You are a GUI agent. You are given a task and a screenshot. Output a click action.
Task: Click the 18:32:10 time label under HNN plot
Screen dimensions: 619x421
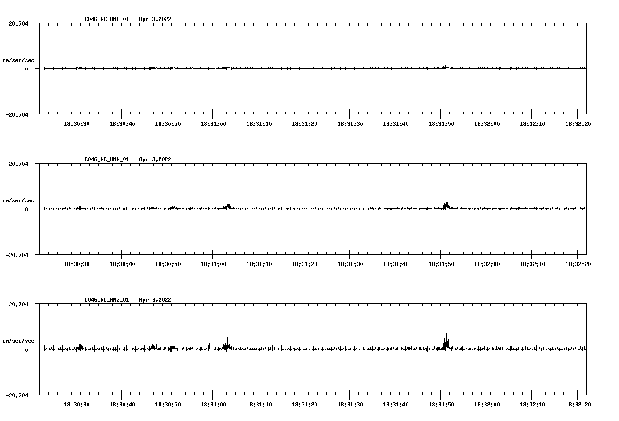coord(532,264)
